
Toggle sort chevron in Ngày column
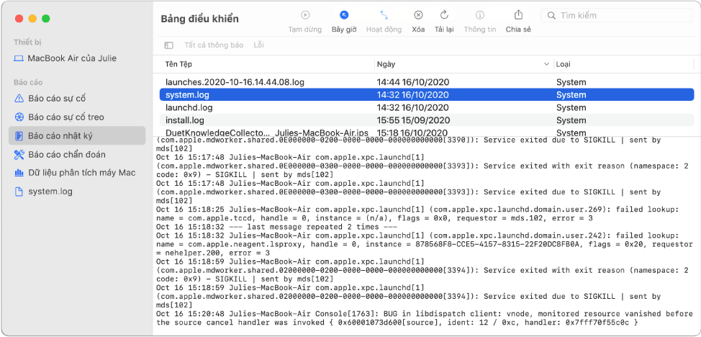[546, 64]
